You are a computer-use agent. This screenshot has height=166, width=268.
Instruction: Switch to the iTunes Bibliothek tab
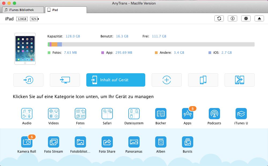[x=23, y=10]
